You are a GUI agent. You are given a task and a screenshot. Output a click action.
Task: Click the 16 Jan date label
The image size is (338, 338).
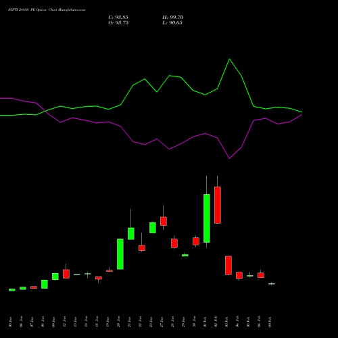point(97,322)
